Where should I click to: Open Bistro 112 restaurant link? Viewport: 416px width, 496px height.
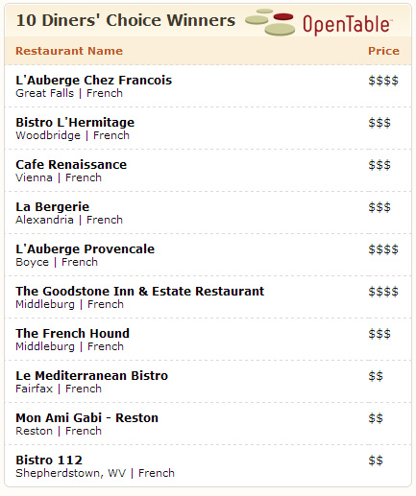49,461
